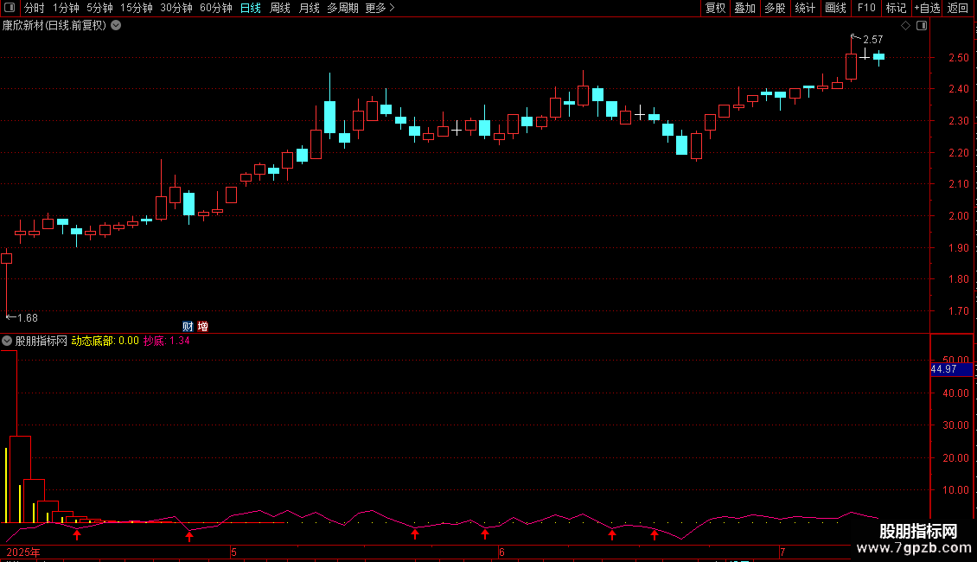This screenshot has width=977, height=562.
Task: Click the 增 marker icon
Action: [202, 327]
